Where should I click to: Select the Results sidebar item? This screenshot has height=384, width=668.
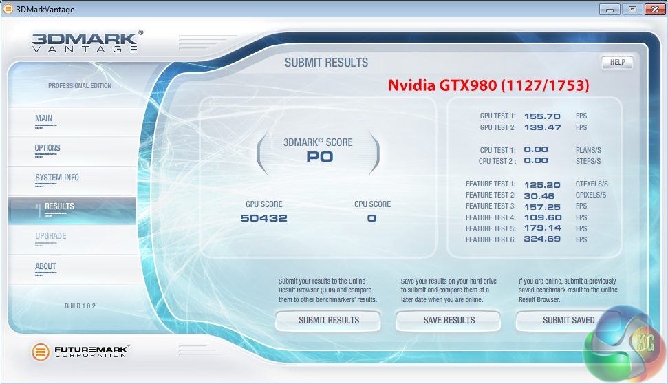[72, 211]
